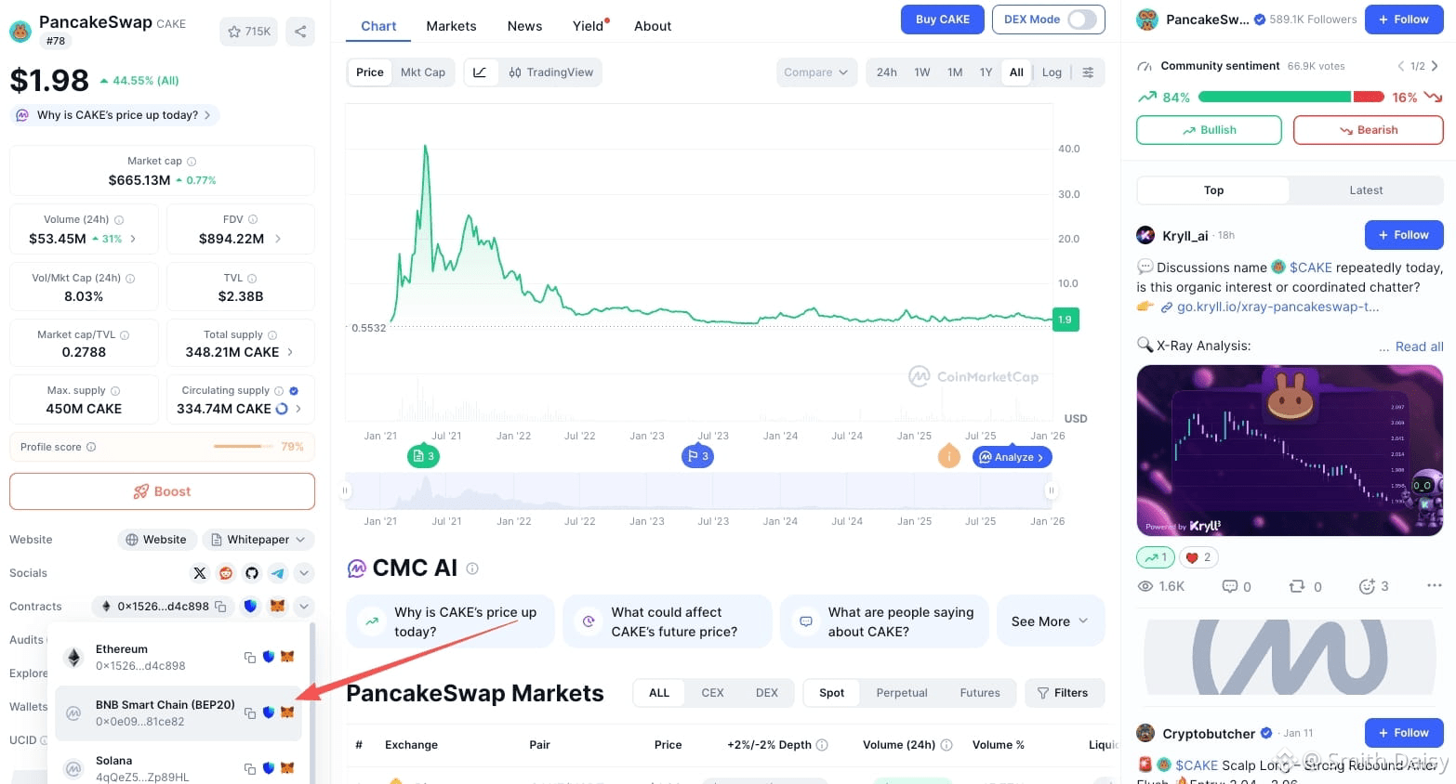Image resolution: width=1456 pixels, height=784 pixels.
Task: Click the share icon beside the watchlist star
Action: pyautogui.click(x=300, y=32)
